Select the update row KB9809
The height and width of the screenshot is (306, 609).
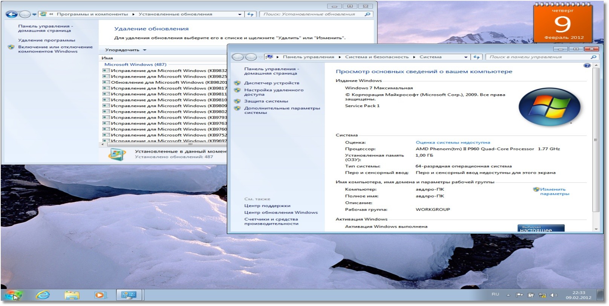(x=165, y=106)
